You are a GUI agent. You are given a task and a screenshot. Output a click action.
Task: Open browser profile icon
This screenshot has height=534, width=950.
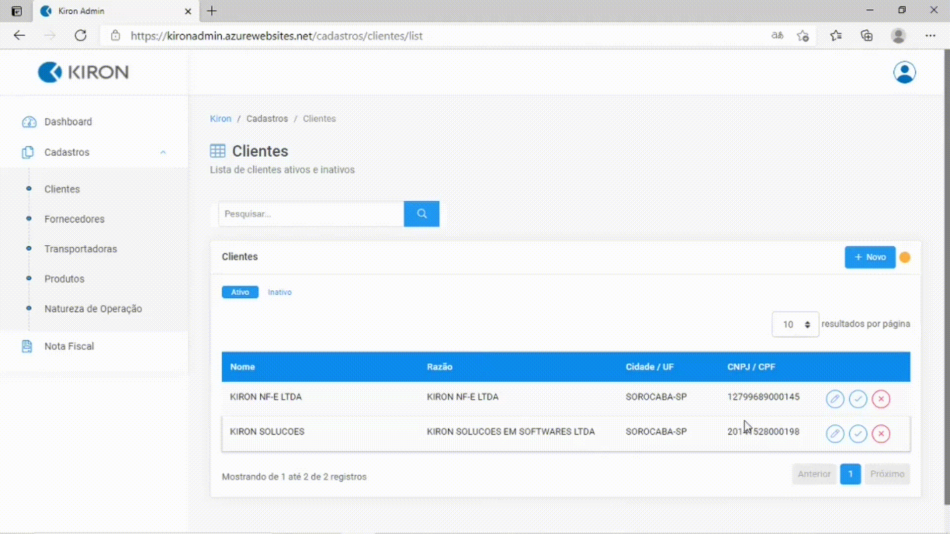(x=898, y=36)
